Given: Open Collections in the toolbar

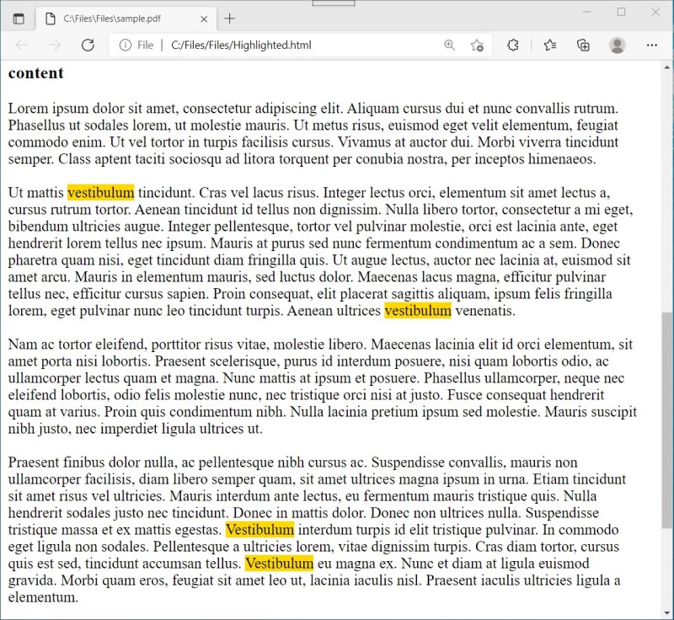Looking at the screenshot, I should pyautogui.click(x=583, y=45).
